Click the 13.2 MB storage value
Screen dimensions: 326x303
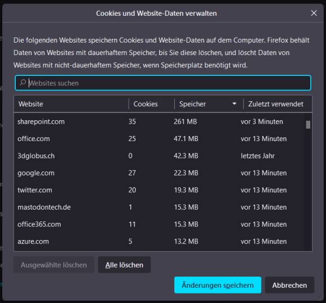coord(186,241)
